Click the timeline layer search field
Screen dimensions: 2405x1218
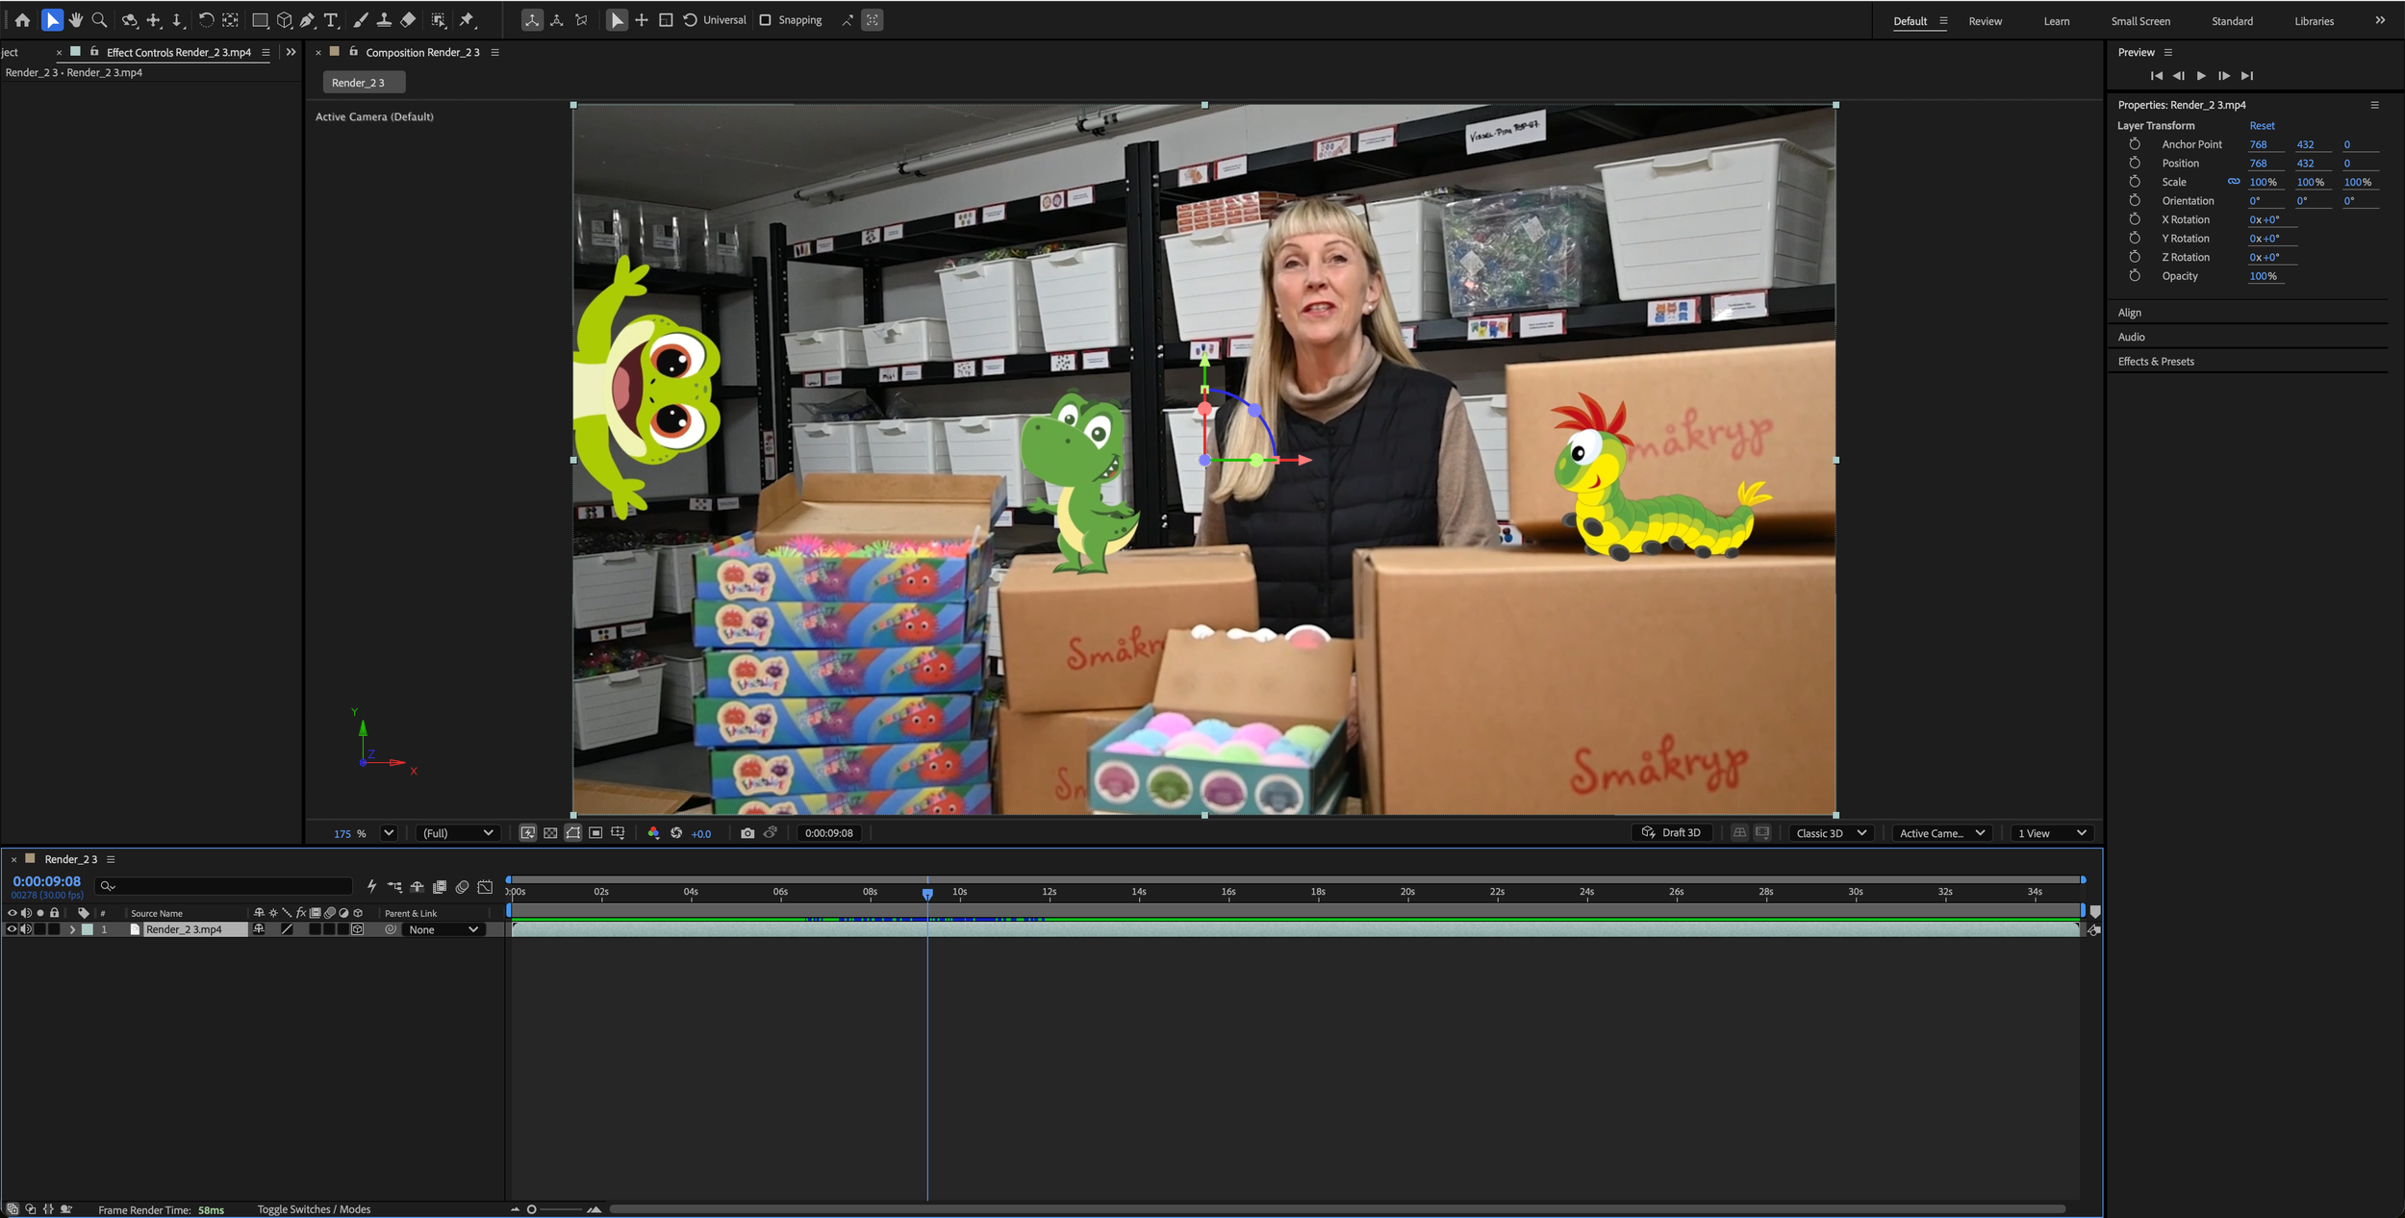[x=224, y=886]
